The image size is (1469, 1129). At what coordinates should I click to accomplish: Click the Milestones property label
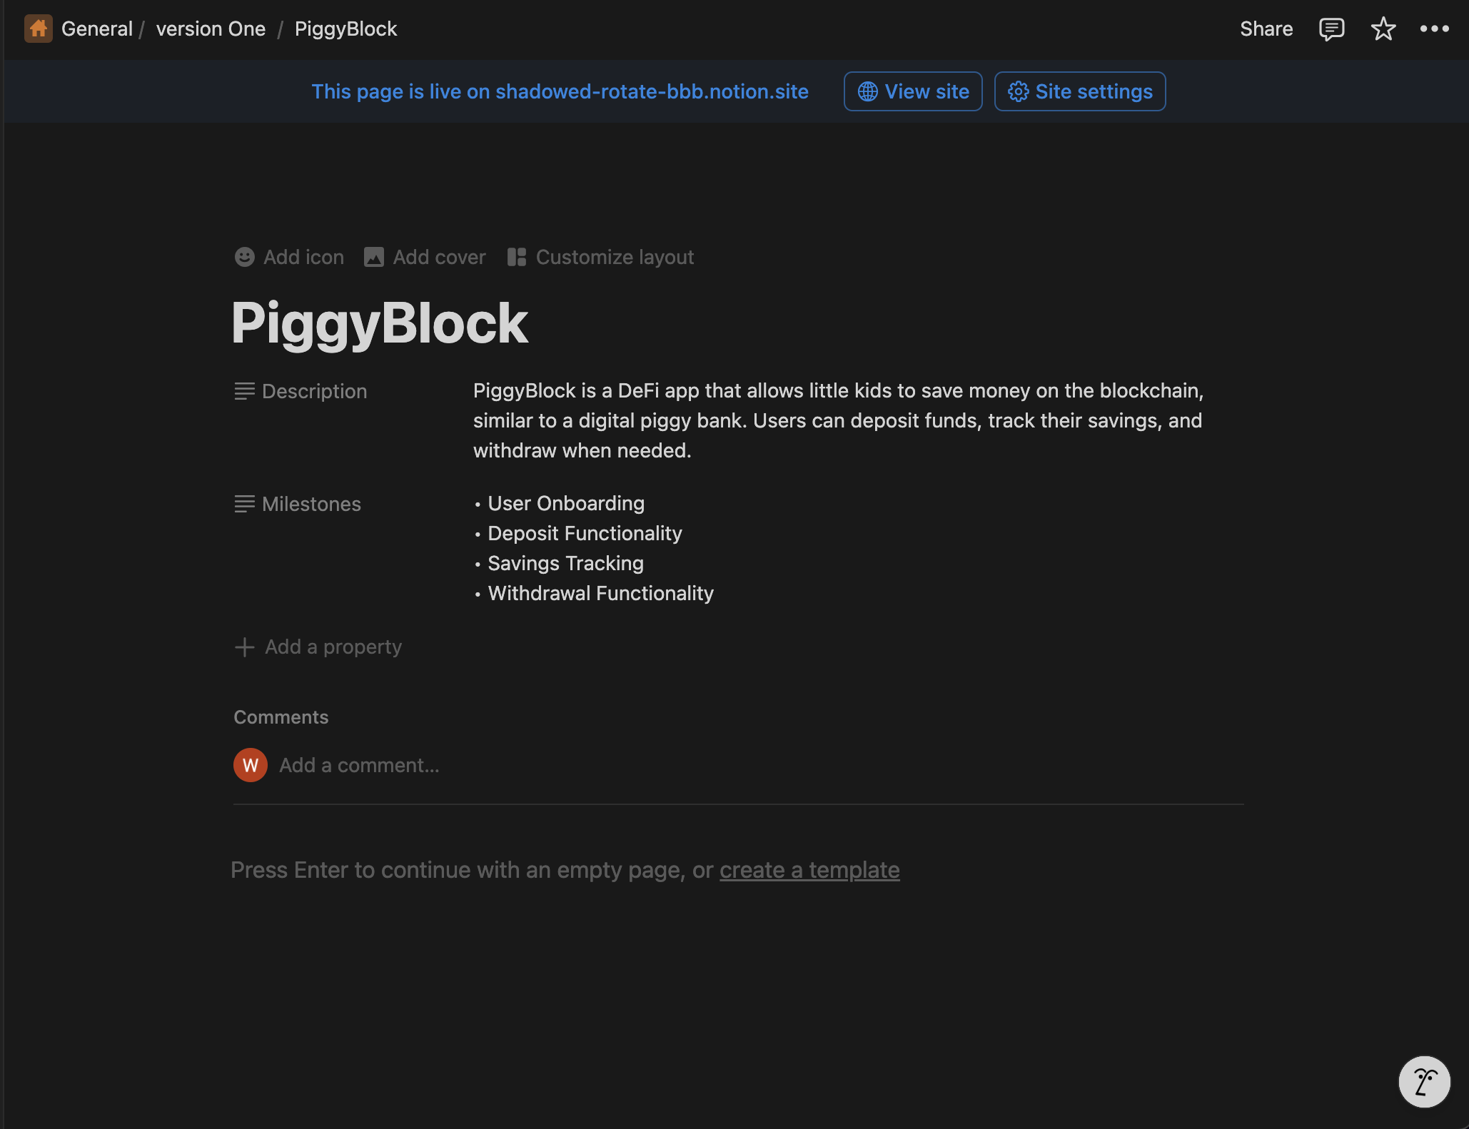point(311,504)
